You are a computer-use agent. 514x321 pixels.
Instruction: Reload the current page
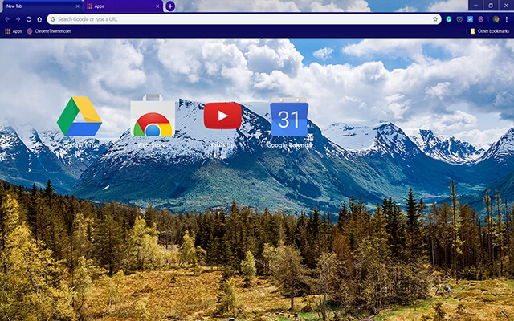coord(29,19)
